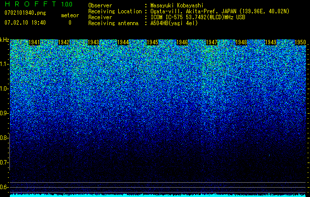
Task: Click the Receiver field label
Action: coord(100,17)
